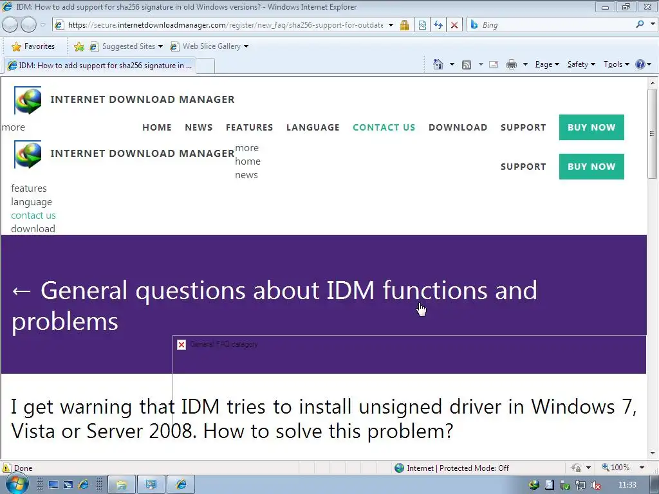The height and width of the screenshot is (494, 659).
Task: Click the Print icon
Action: click(512, 64)
